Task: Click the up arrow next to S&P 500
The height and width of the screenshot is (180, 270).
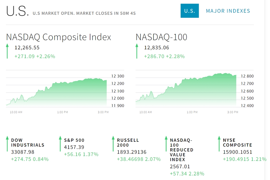Action: tap(60, 144)
